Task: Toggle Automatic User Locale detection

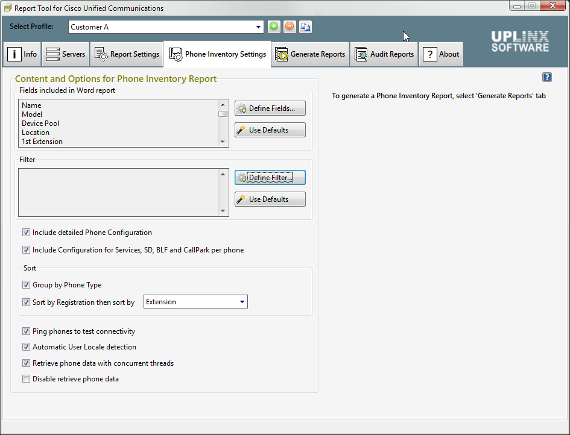Action: [26, 347]
